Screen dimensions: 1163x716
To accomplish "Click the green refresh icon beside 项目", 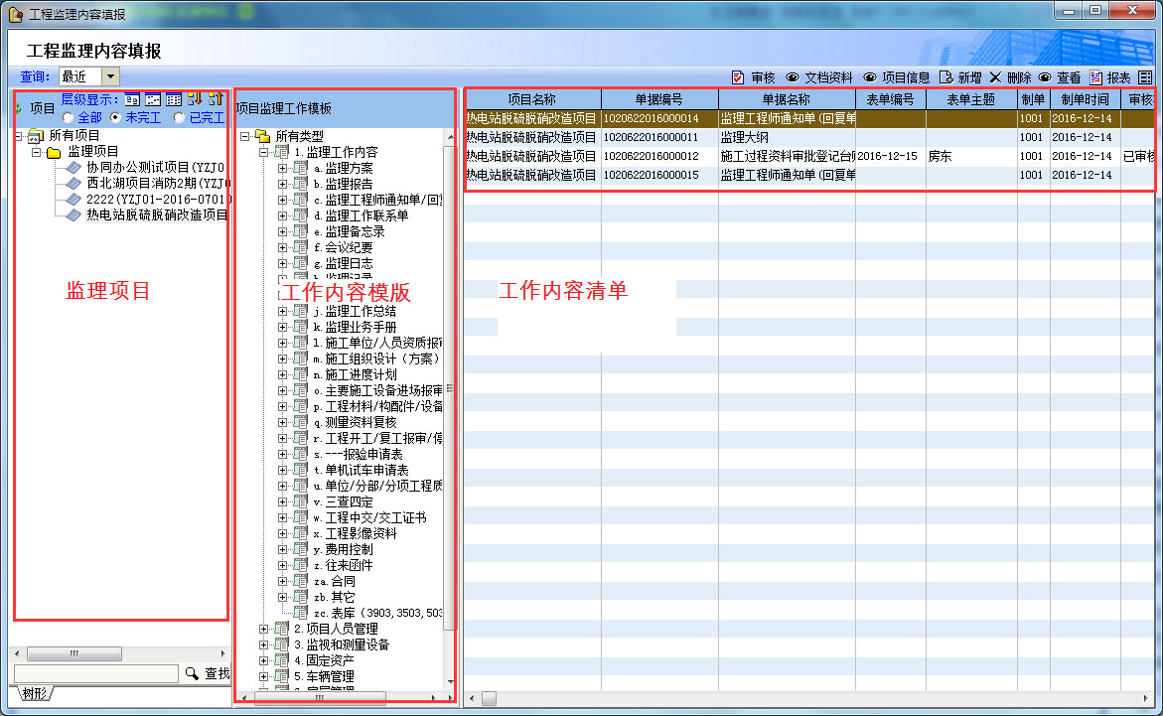I will coord(18,108).
